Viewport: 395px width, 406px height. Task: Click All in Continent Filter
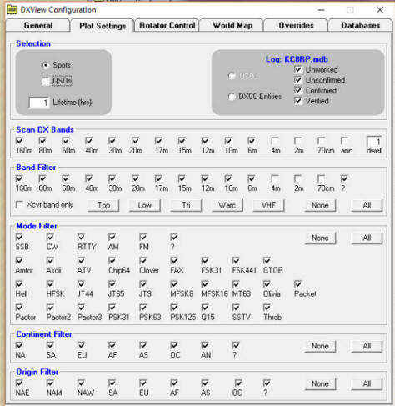click(367, 346)
